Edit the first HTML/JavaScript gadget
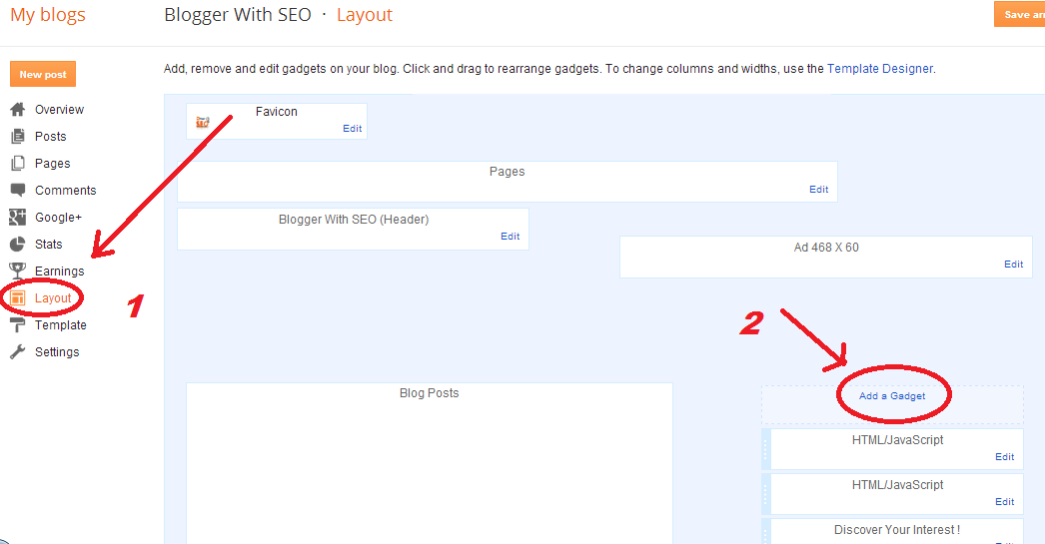The height and width of the screenshot is (544, 1045). pos(1005,457)
